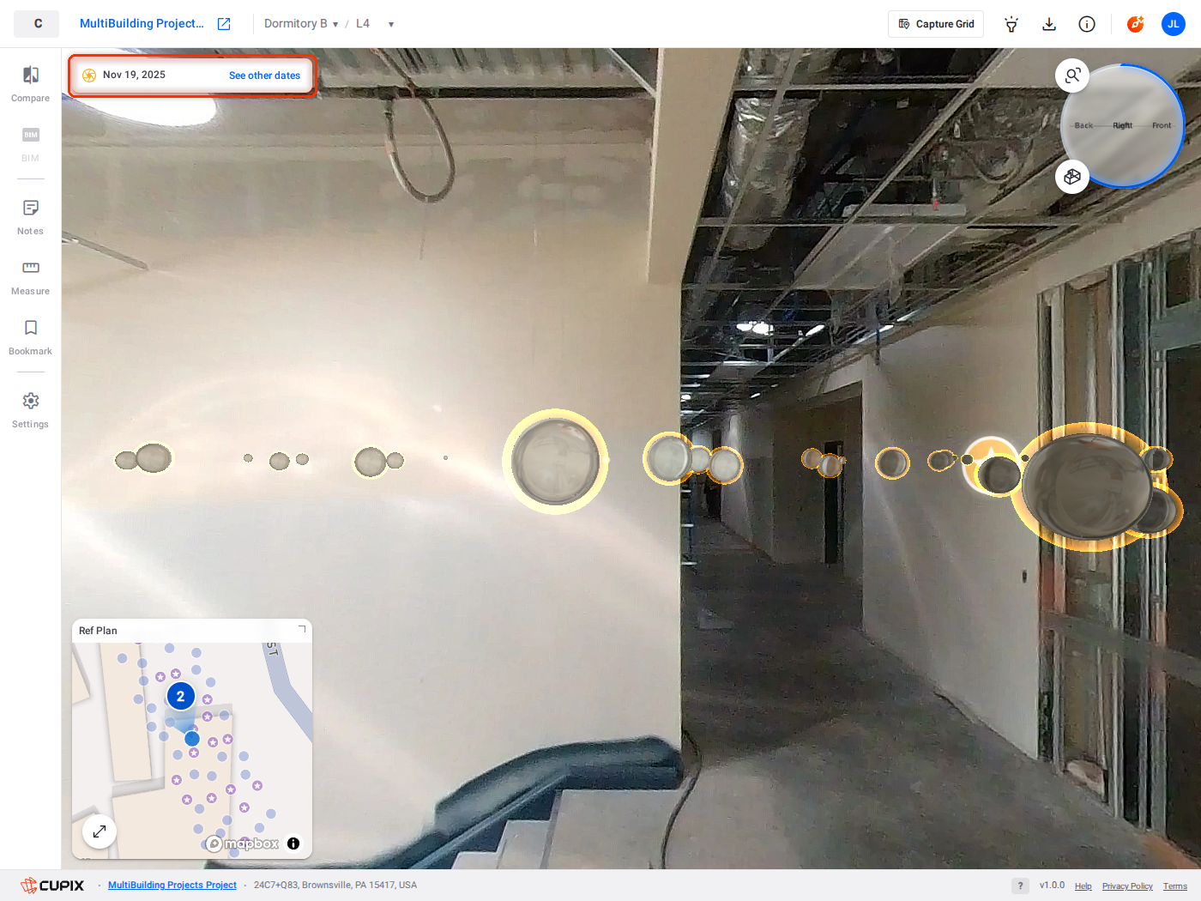Click the search-view icon on compass
The width and height of the screenshot is (1201, 901).
(x=1072, y=76)
